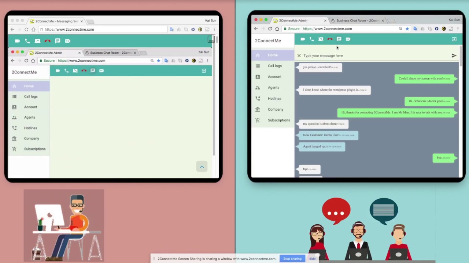
Task: Click the Kai Sun profile button, right window
Action: pos(454,20)
